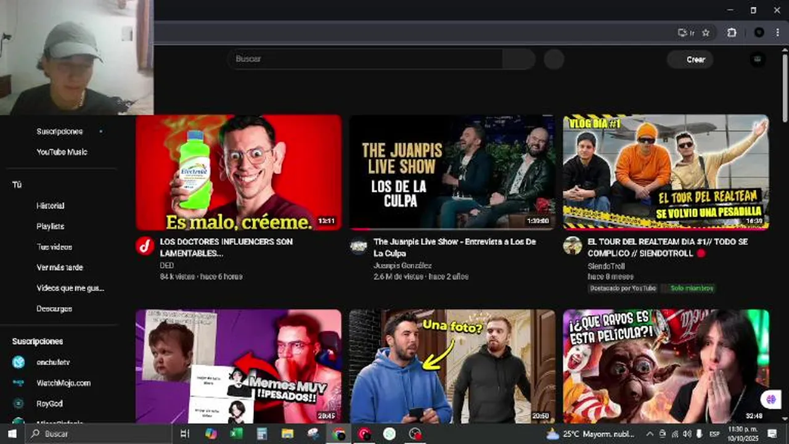The image size is (789, 444).
Task: Open 'Videos que me gus...' in the sidebar
Action: click(x=70, y=288)
